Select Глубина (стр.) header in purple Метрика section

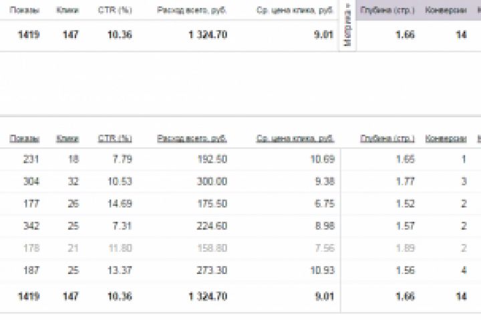[387, 11]
